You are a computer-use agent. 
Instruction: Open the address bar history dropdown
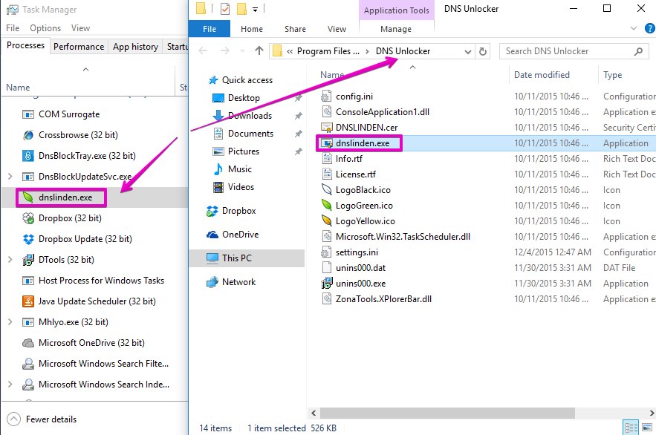click(467, 51)
